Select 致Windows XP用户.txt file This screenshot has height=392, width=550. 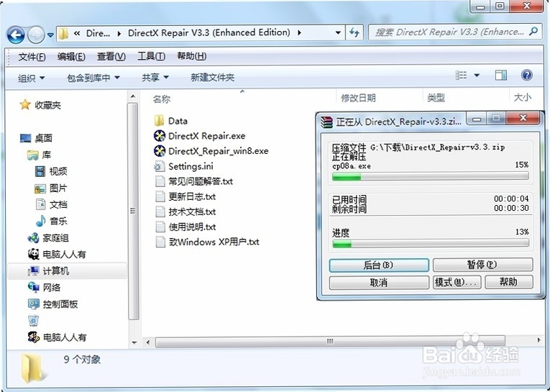(207, 242)
